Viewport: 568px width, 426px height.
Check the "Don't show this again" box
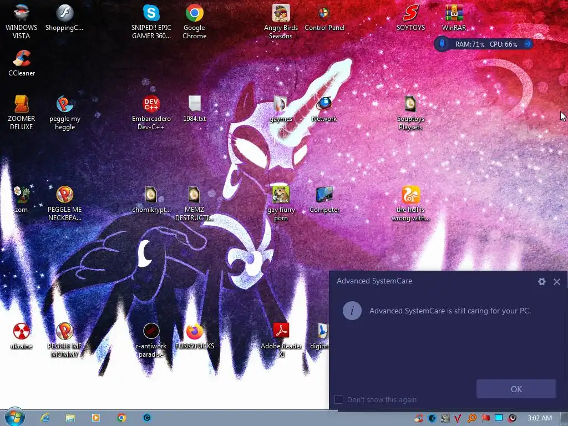(x=339, y=399)
